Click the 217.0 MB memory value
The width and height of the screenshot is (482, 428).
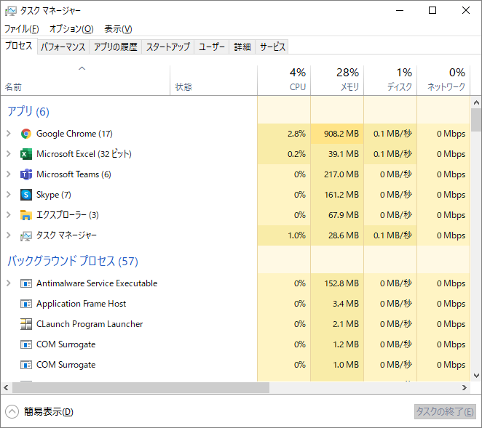coord(341,174)
